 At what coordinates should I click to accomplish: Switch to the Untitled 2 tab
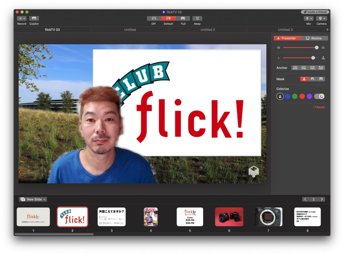(208, 29)
